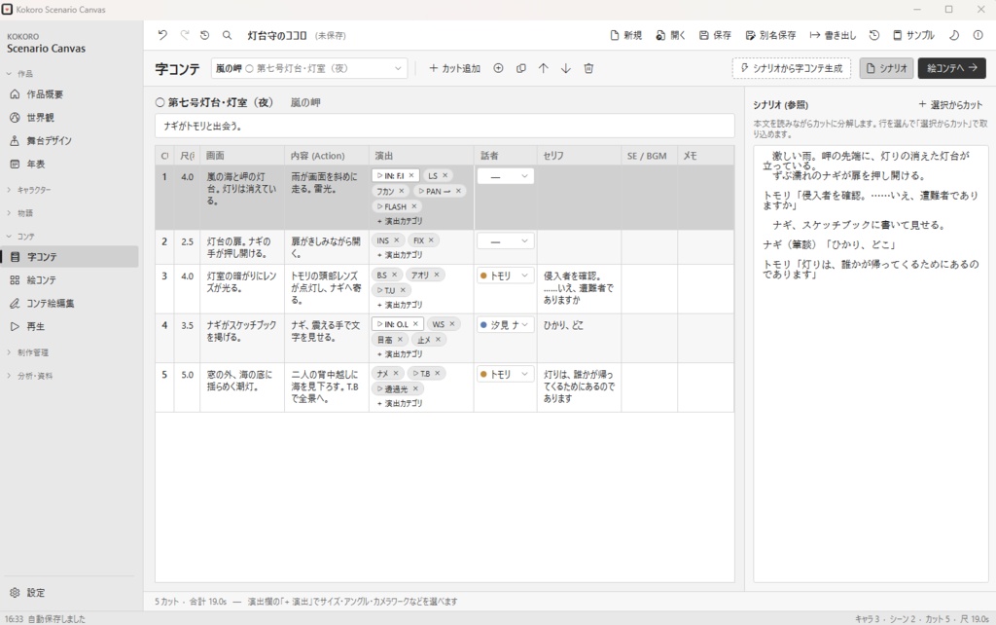Image resolution: width=996 pixels, height=625 pixels.
Task: Remove the T.U tag from cut 3
Action: [403, 290]
